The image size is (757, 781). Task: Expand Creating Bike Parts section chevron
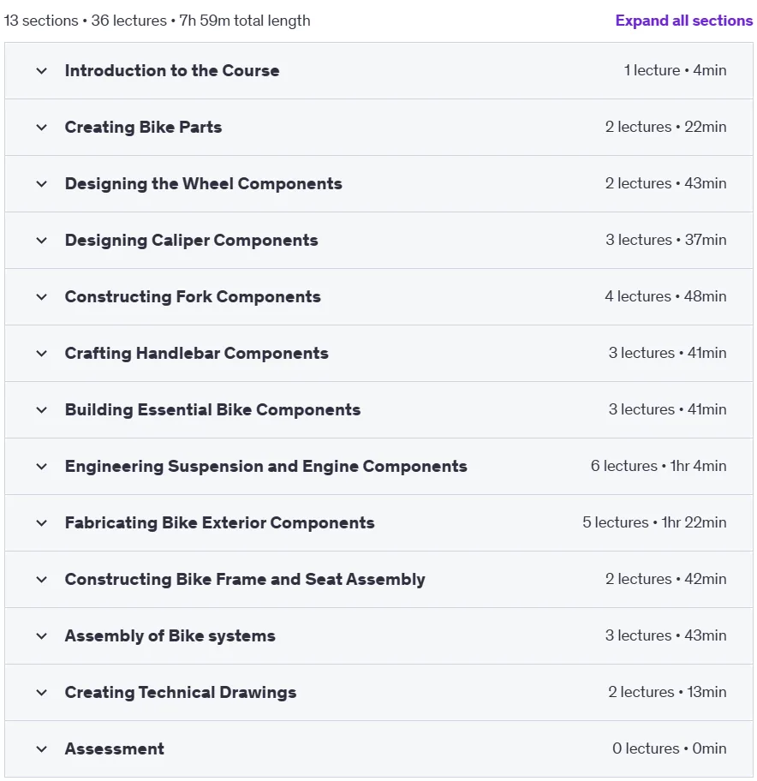[42, 128]
